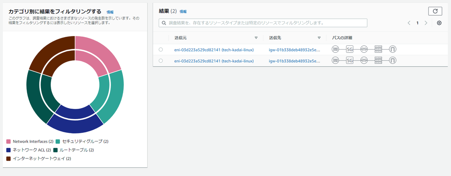The height and width of the screenshot is (176, 451).
Task: Sort results by 送信元 column arrow
Action: point(256,38)
